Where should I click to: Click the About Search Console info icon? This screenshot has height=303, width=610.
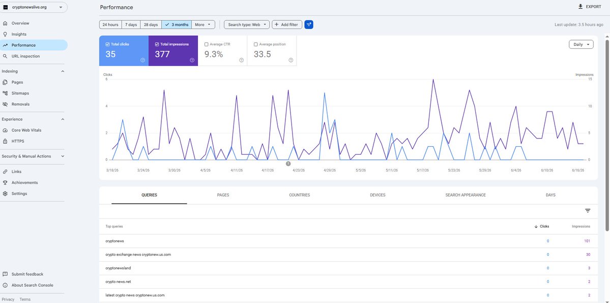click(5, 285)
